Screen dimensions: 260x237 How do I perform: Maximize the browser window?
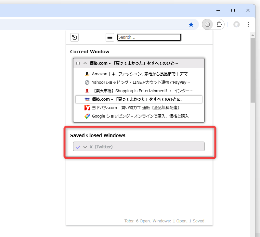(233, 10)
